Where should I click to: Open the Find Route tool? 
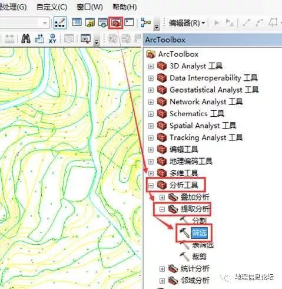point(39,38)
